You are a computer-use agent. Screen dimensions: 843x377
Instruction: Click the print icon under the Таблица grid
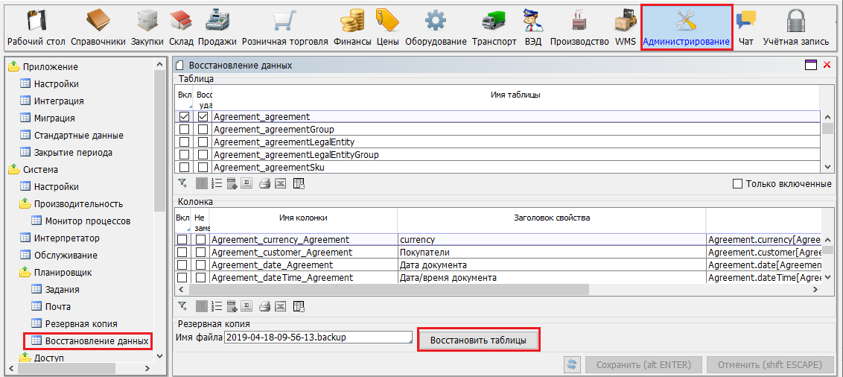point(264,183)
